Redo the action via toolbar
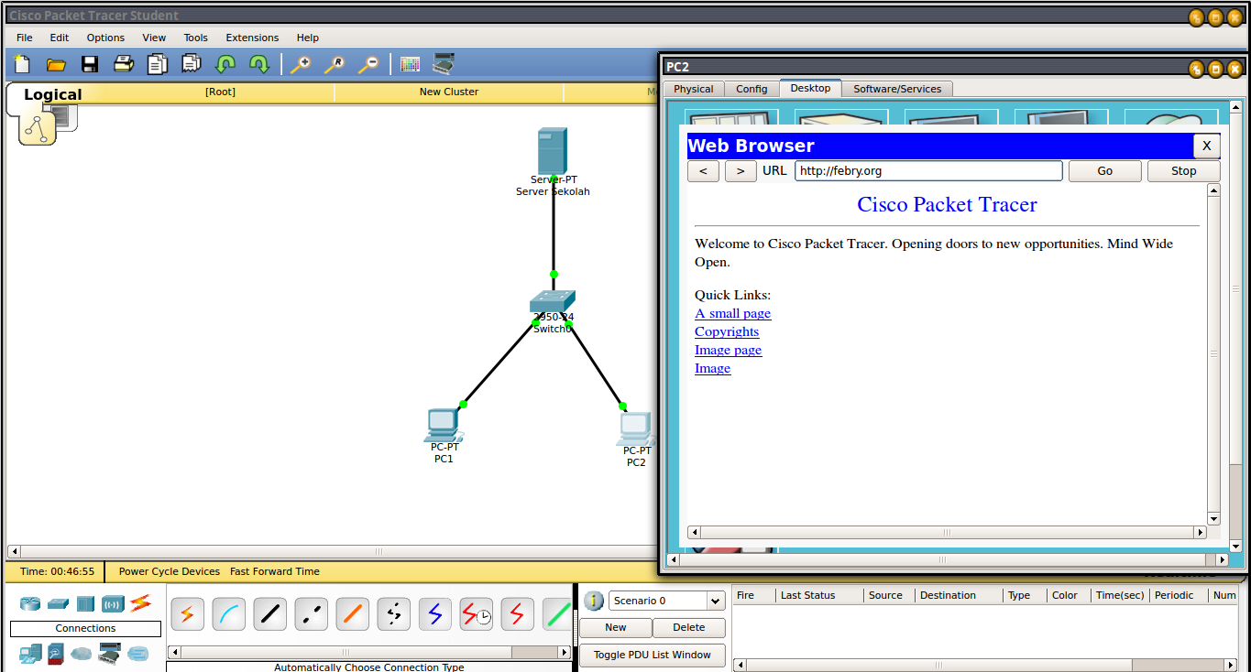The image size is (1251, 672). (x=259, y=64)
